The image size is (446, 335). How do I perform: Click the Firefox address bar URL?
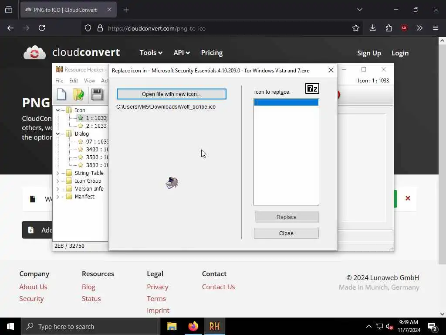(x=156, y=28)
